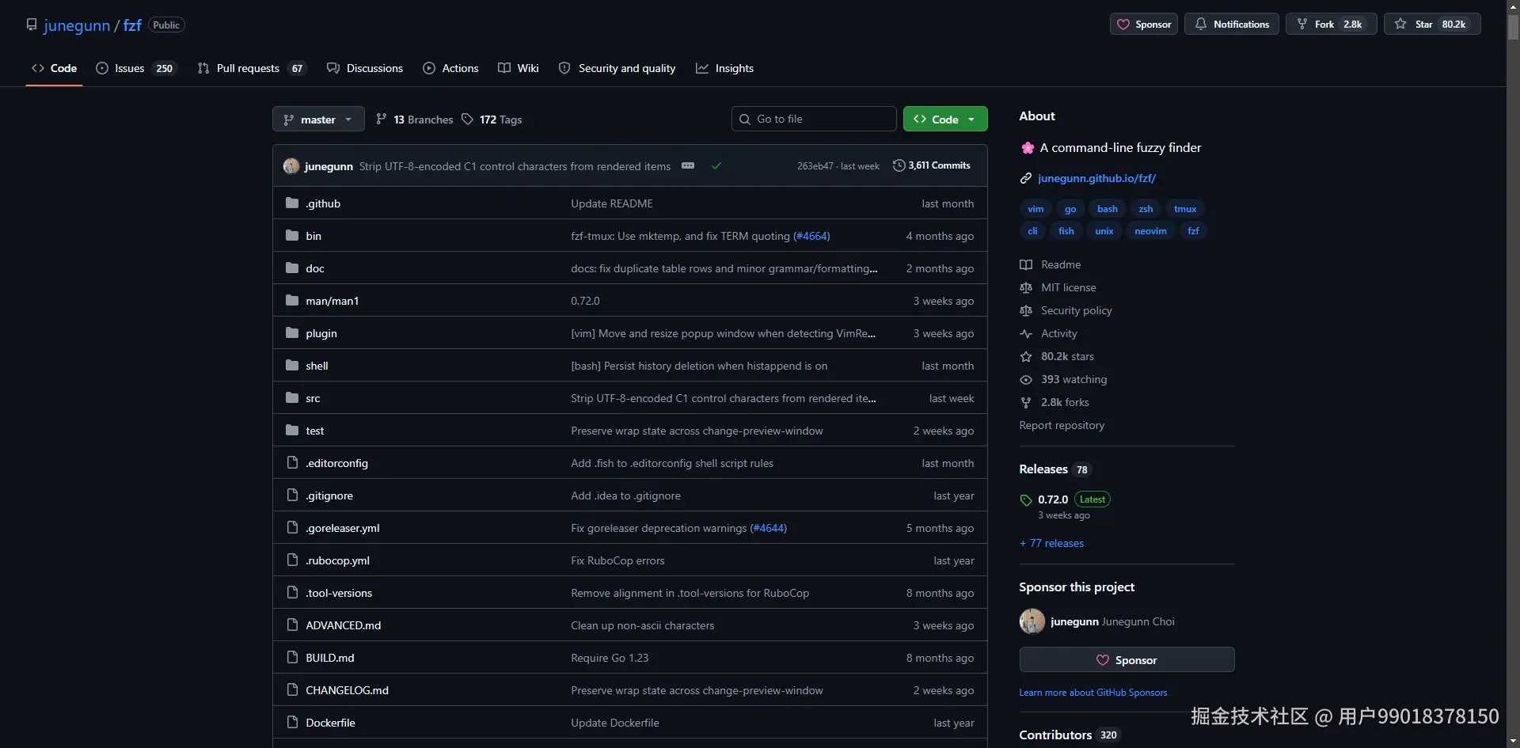The image size is (1520, 748).
Task: Switch to the Issues tab
Action: [x=136, y=68]
